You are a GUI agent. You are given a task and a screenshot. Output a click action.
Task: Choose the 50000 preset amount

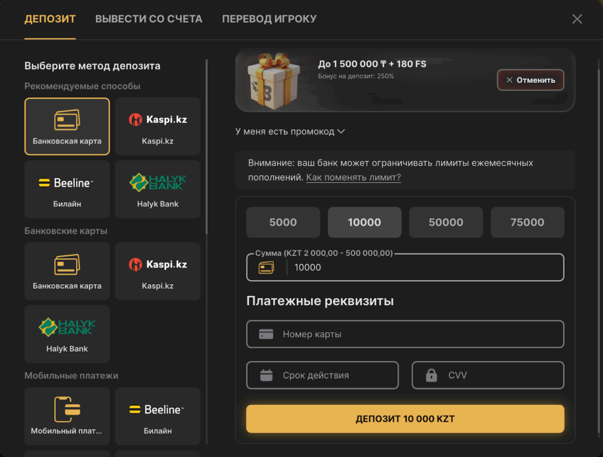[x=446, y=222]
